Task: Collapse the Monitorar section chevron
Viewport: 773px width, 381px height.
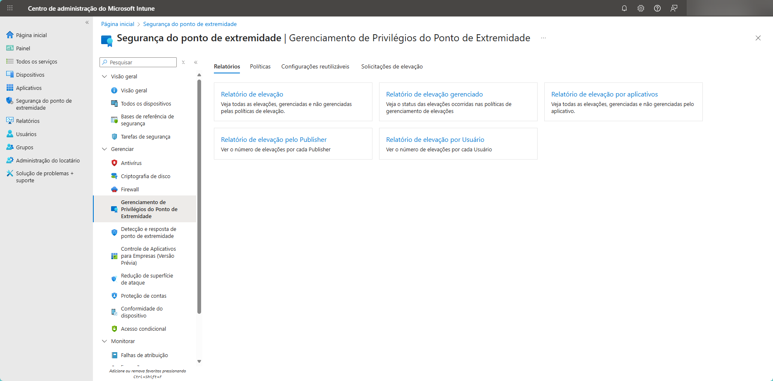Action: (x=104, y=341)
